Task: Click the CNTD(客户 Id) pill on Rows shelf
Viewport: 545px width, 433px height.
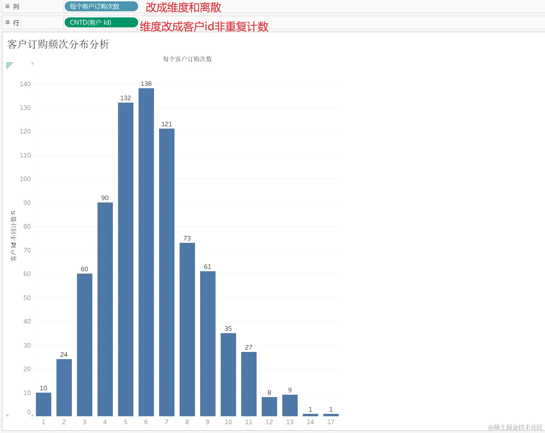Action: (101, 23)
